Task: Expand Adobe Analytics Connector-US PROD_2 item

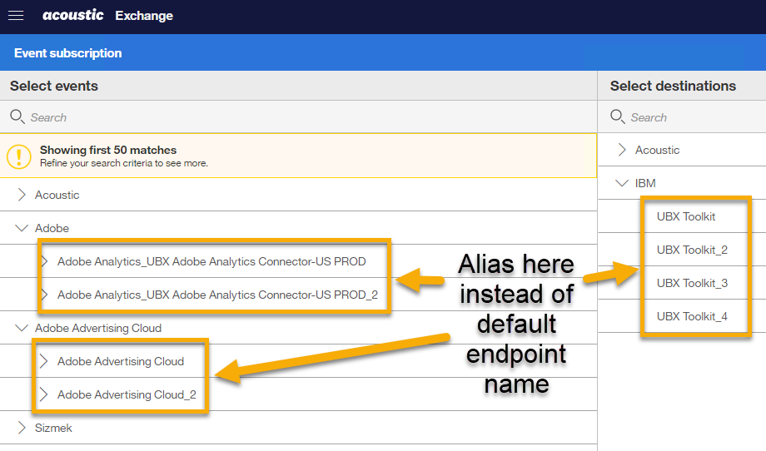Action: click(x=45, y=295)
